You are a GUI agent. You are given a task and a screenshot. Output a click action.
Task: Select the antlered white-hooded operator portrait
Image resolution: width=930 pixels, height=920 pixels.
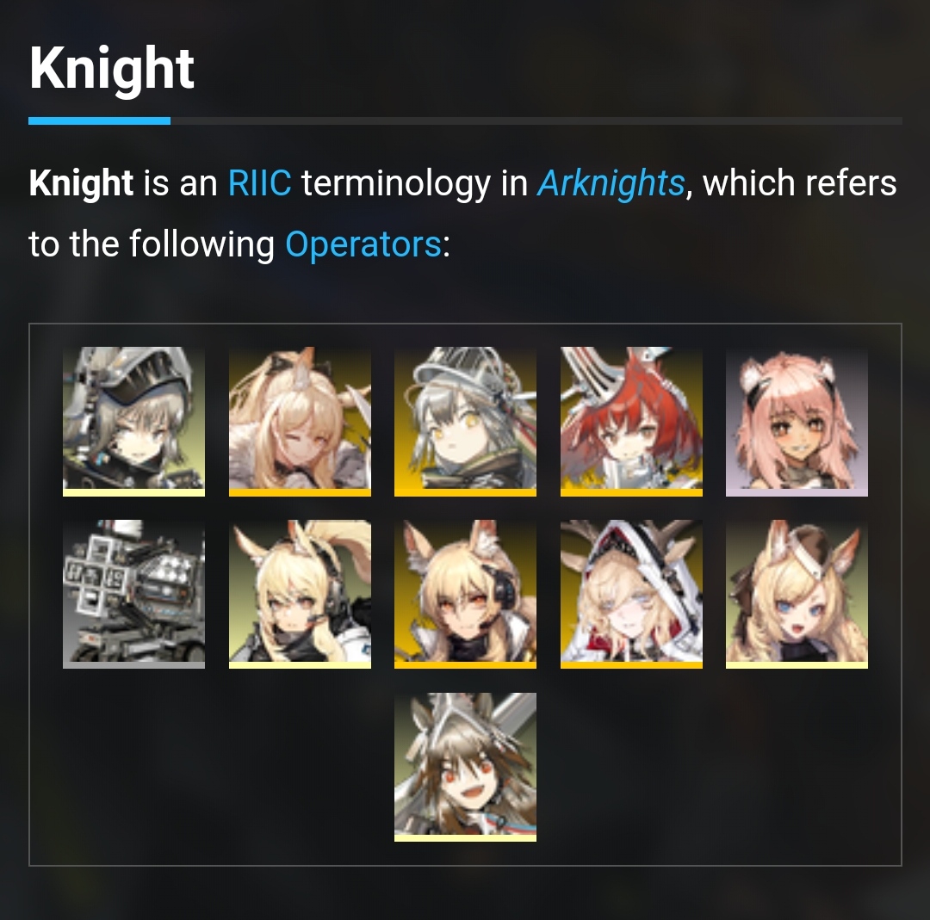pyautogui.click(x=631, y=594)
